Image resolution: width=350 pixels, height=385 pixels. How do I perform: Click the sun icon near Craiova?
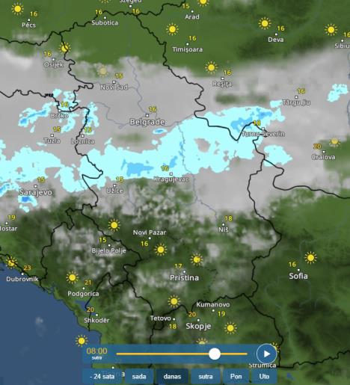pyautogui.click(x=334, y=142)
